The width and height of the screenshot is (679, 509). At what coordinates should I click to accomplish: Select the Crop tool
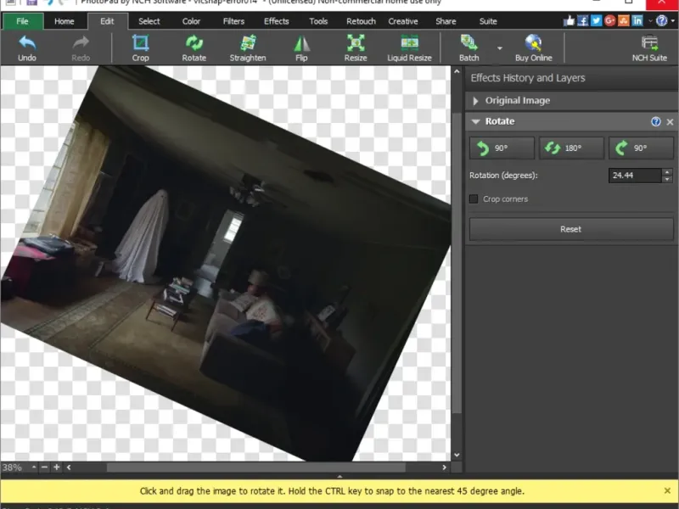tap(140, 48)
